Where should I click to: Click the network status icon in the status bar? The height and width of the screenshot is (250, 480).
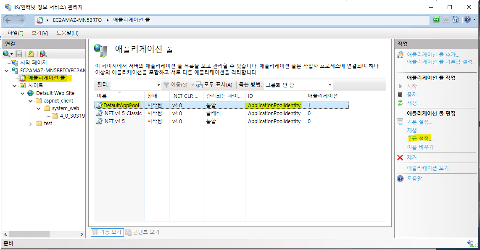[471, 244]
